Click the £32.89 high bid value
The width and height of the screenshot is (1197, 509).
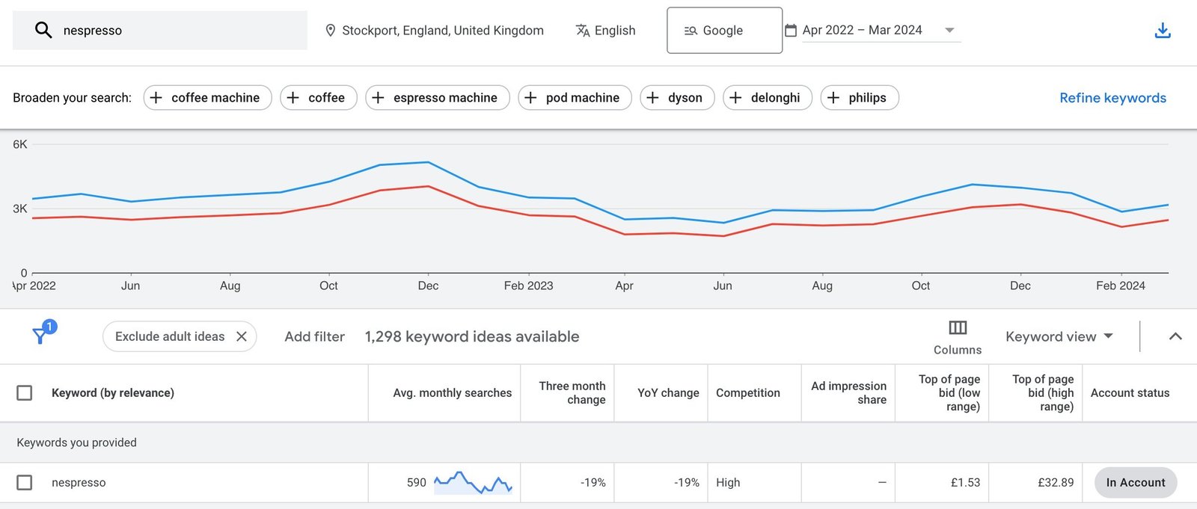tap(1056, 483)
